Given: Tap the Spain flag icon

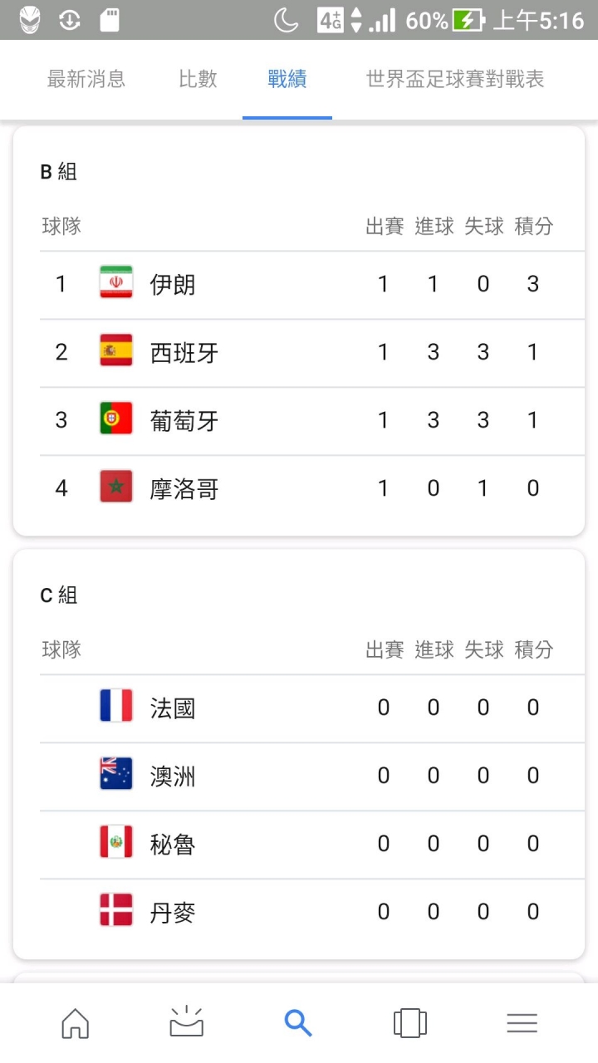Looking at the screenshot, I should pyautogui.click(x=116, y=352).
